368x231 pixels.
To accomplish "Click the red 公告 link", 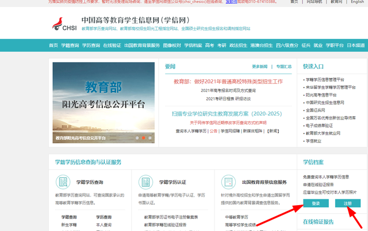I will click(x=213, y=131).
